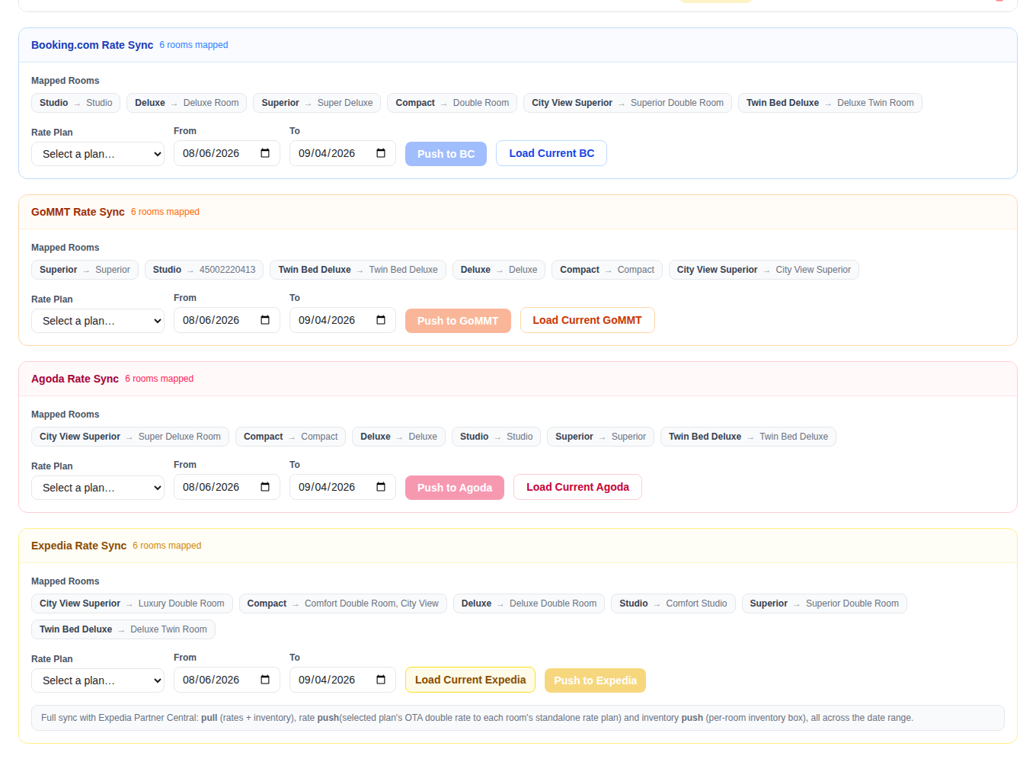Select Booking.com 'Twin Bed Deluxe' mapping chip
Viewport: 1036px width, 762px height.
[830, 103]
